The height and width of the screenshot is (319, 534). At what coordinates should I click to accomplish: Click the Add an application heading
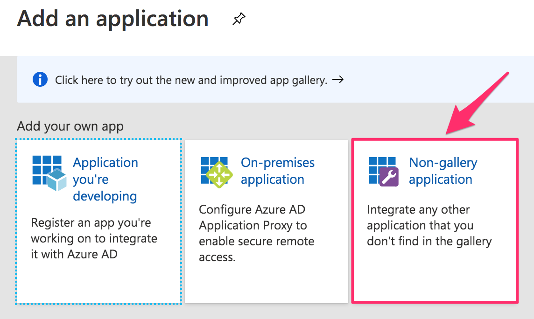tap(112, 19)
